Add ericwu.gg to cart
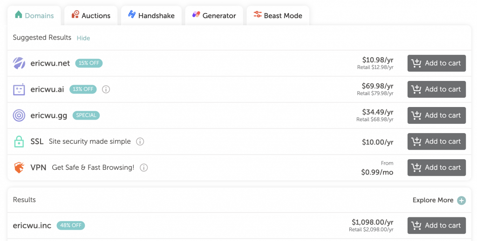 click(x=436, y=115)
